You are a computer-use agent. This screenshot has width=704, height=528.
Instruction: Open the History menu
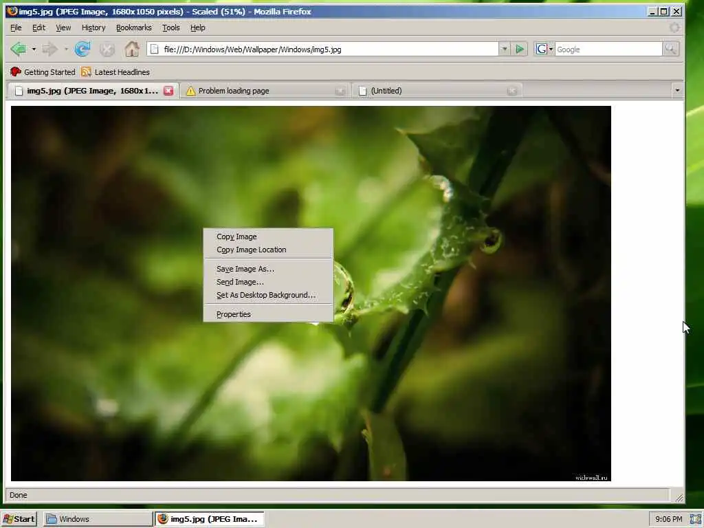coord(93,27)
